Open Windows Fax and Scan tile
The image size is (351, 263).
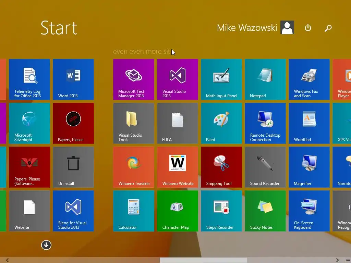(x=309, y=79)
